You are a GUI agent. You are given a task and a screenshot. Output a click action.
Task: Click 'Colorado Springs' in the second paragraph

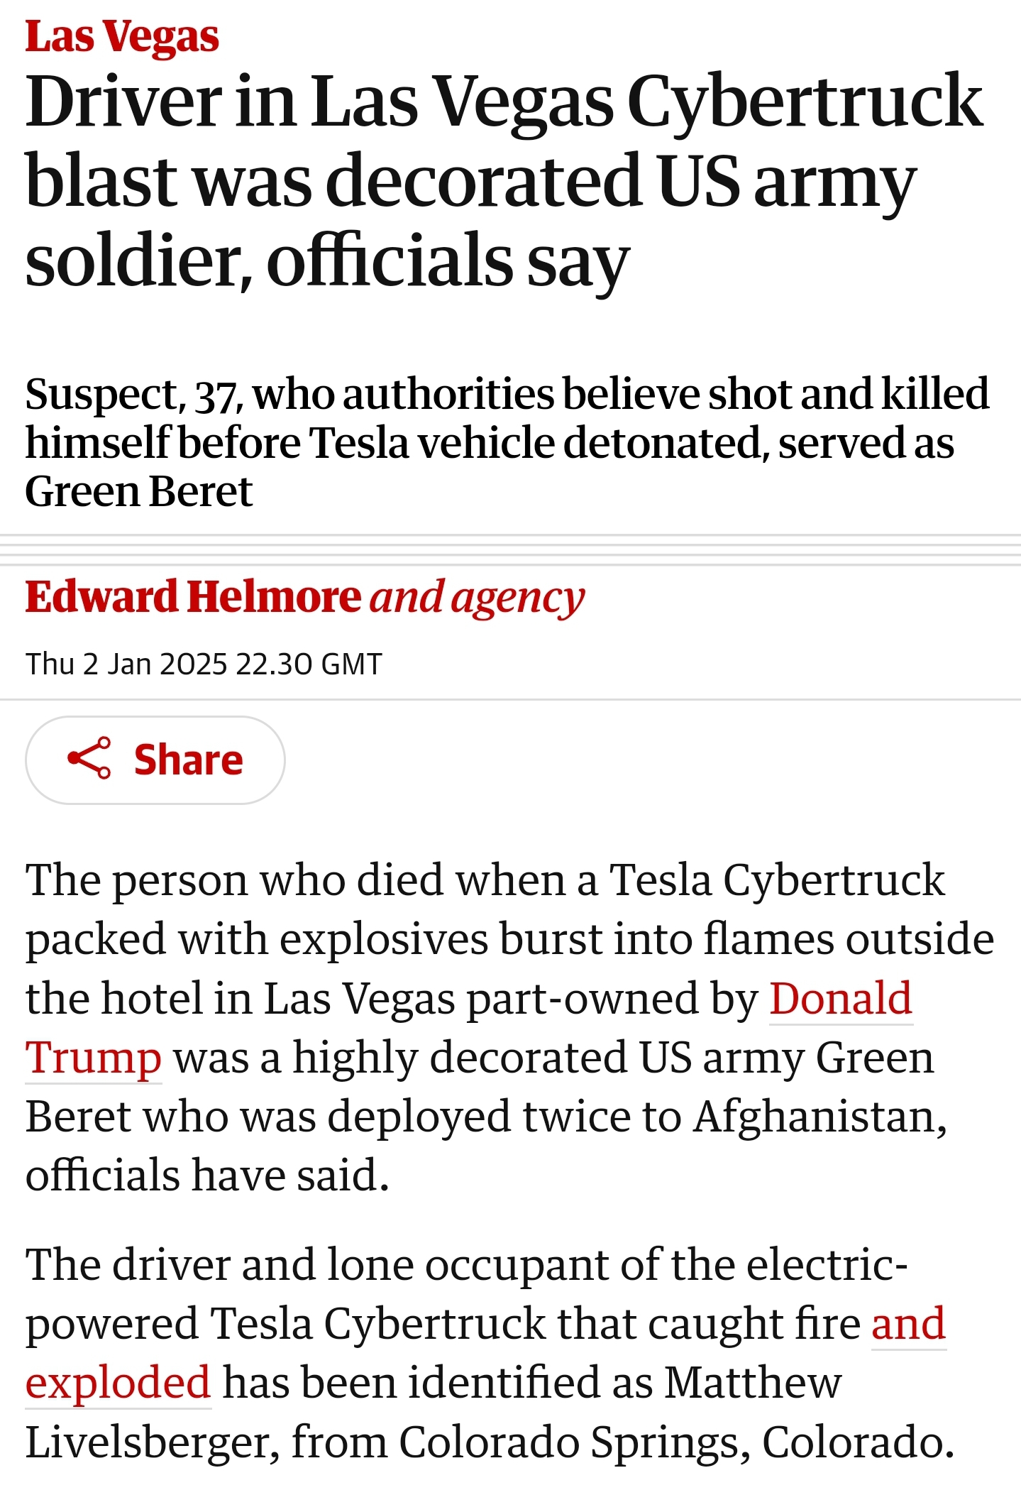pos(575,1442)
